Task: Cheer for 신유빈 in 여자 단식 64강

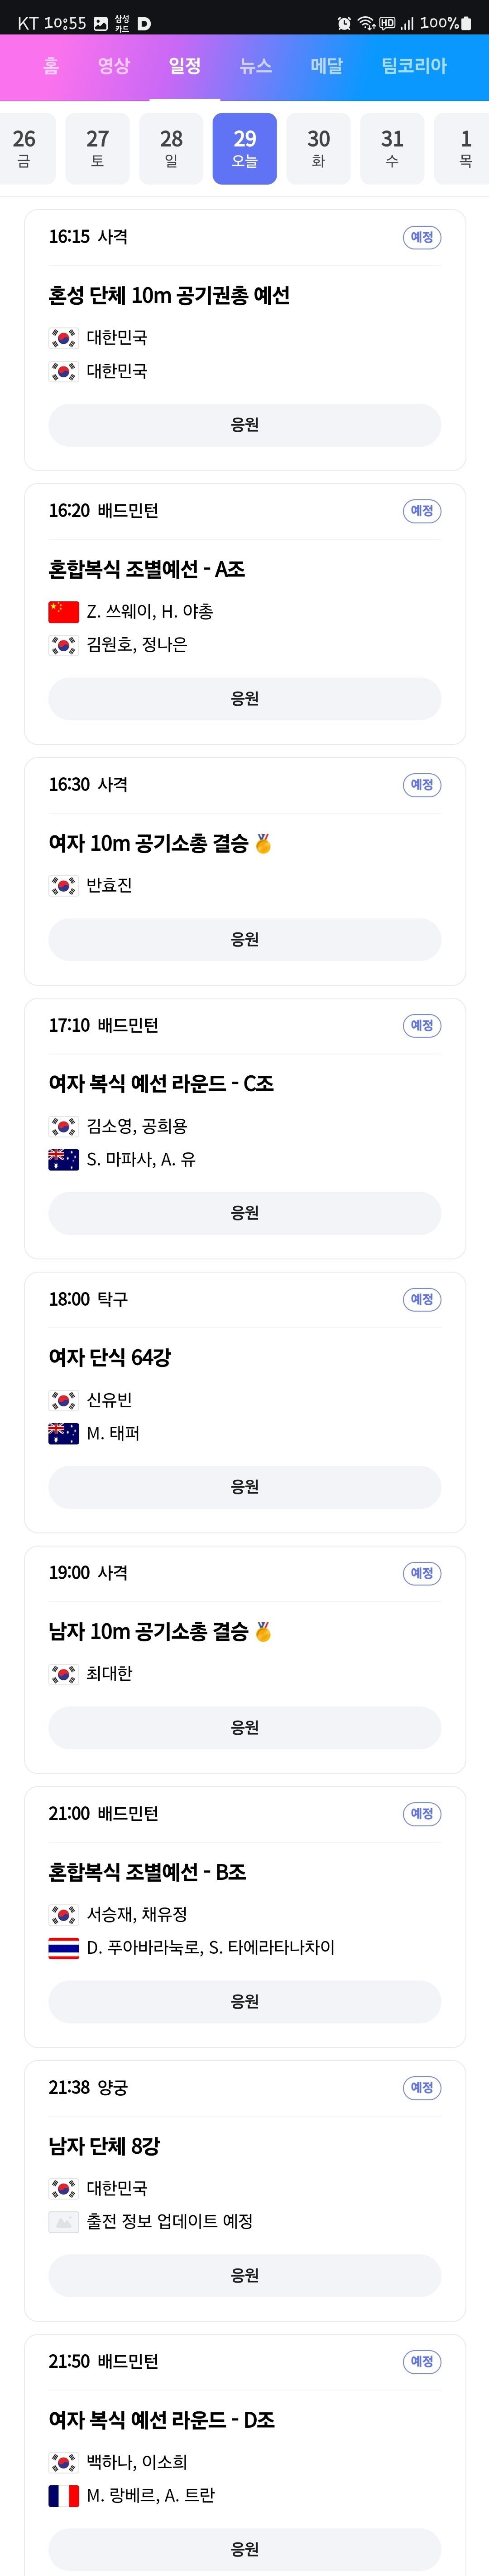Action: click(x=244, y=1487)
